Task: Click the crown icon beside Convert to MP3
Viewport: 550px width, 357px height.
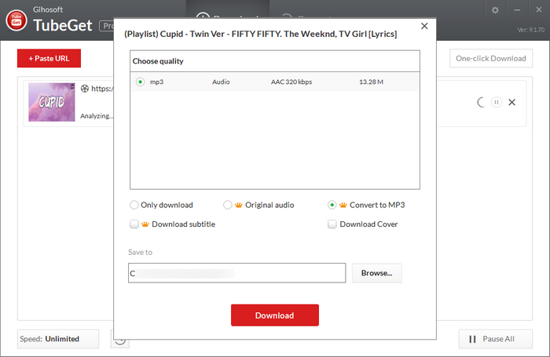Action: point(343,205)
